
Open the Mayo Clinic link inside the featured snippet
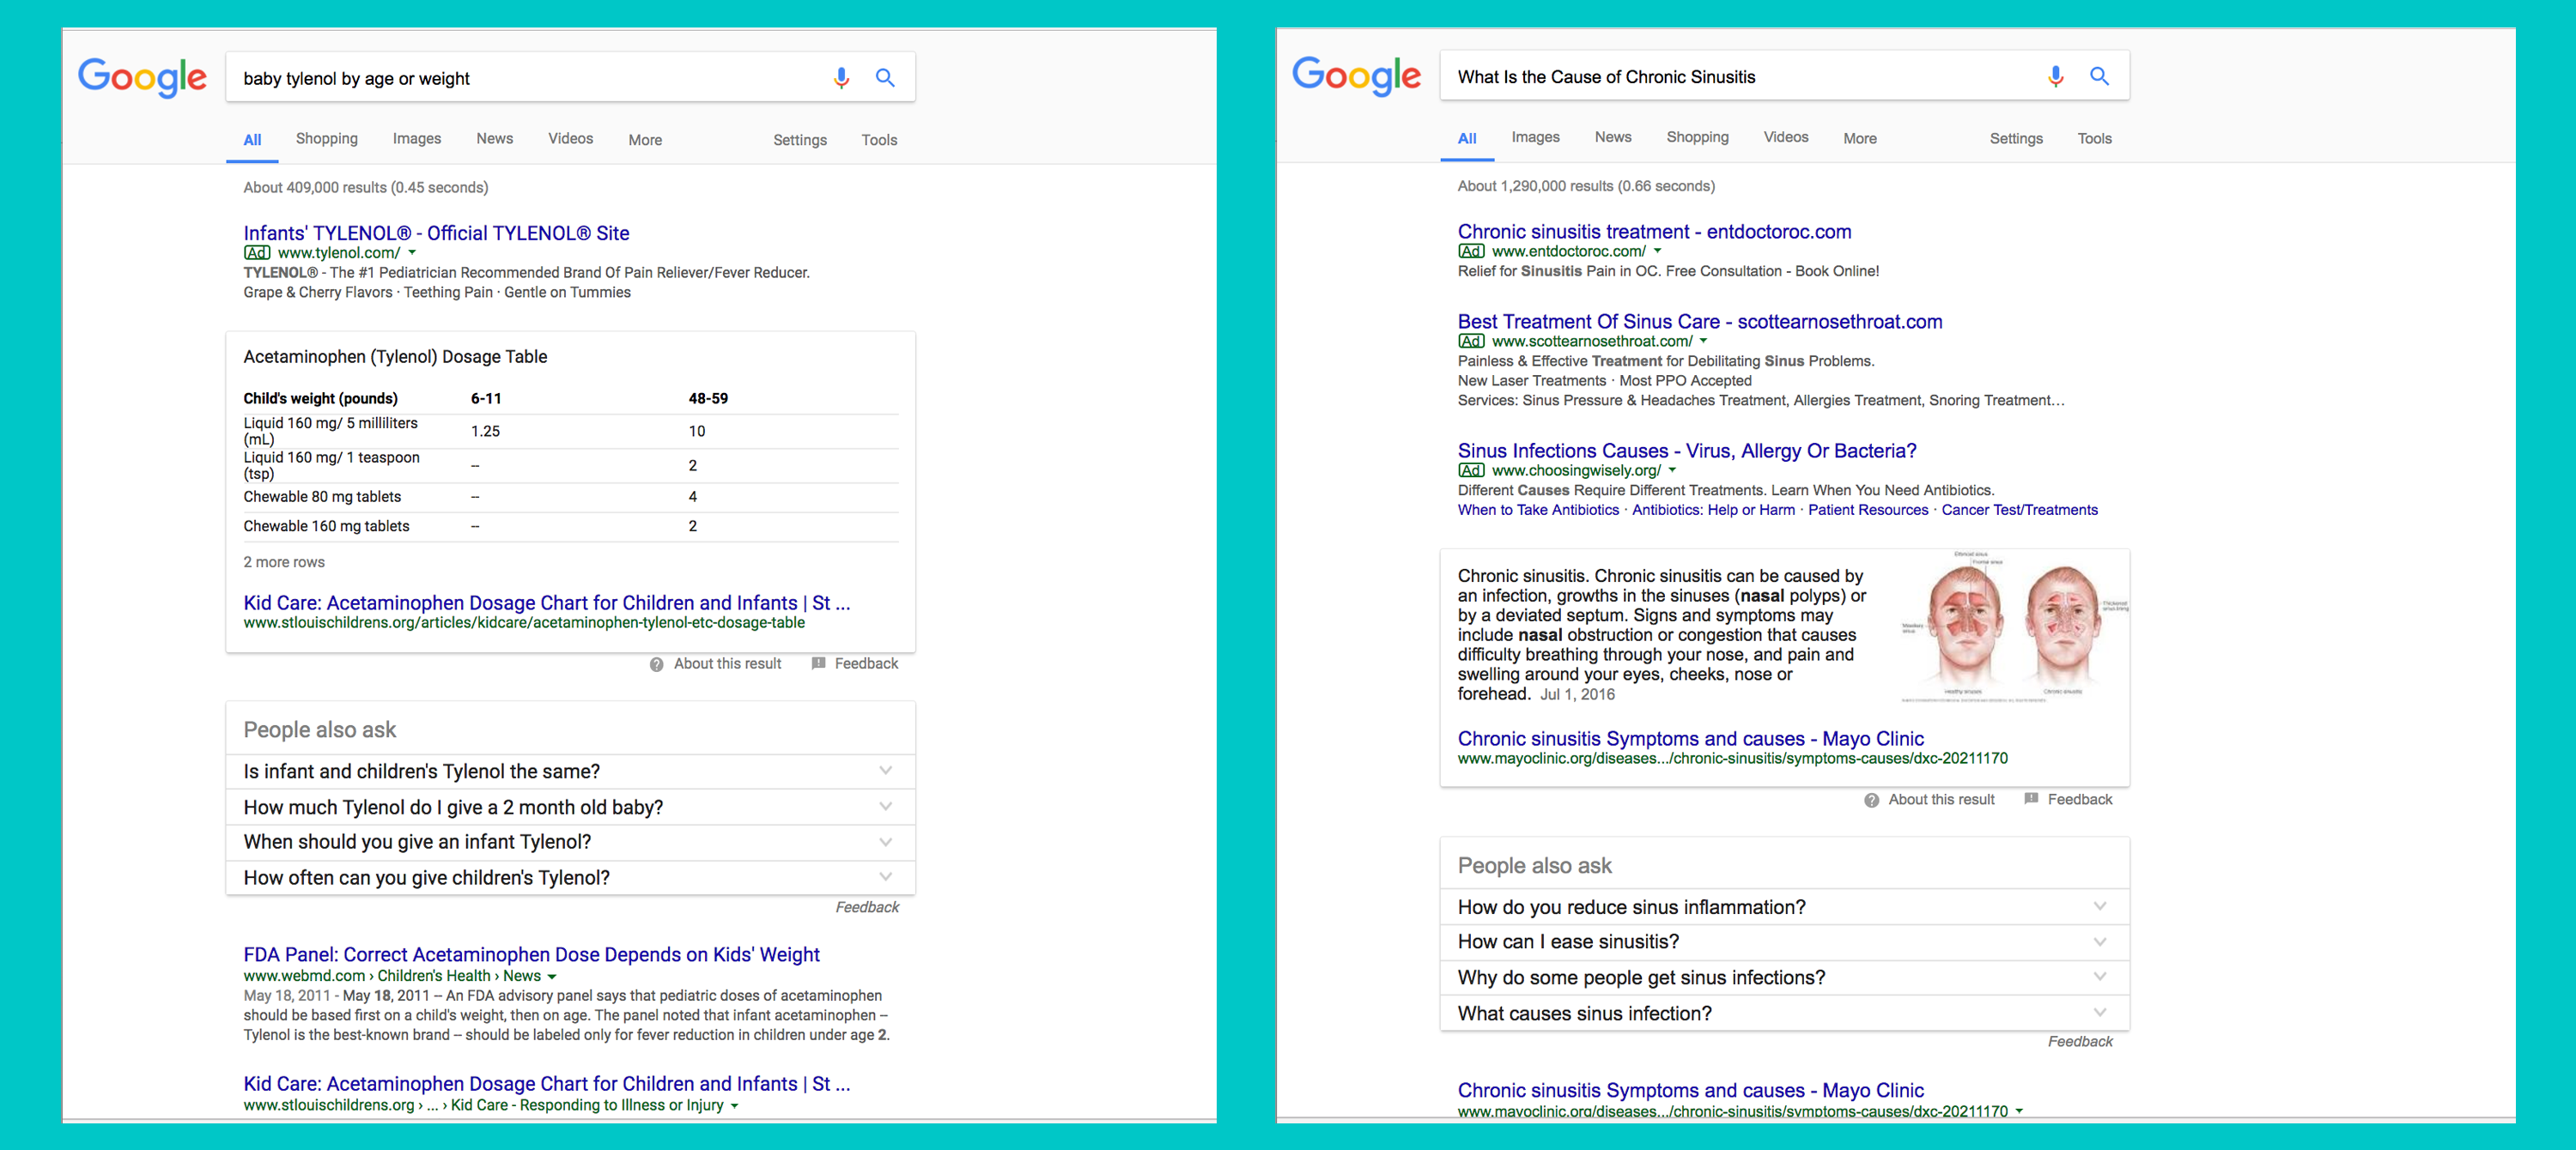(x=1690, y=738)
